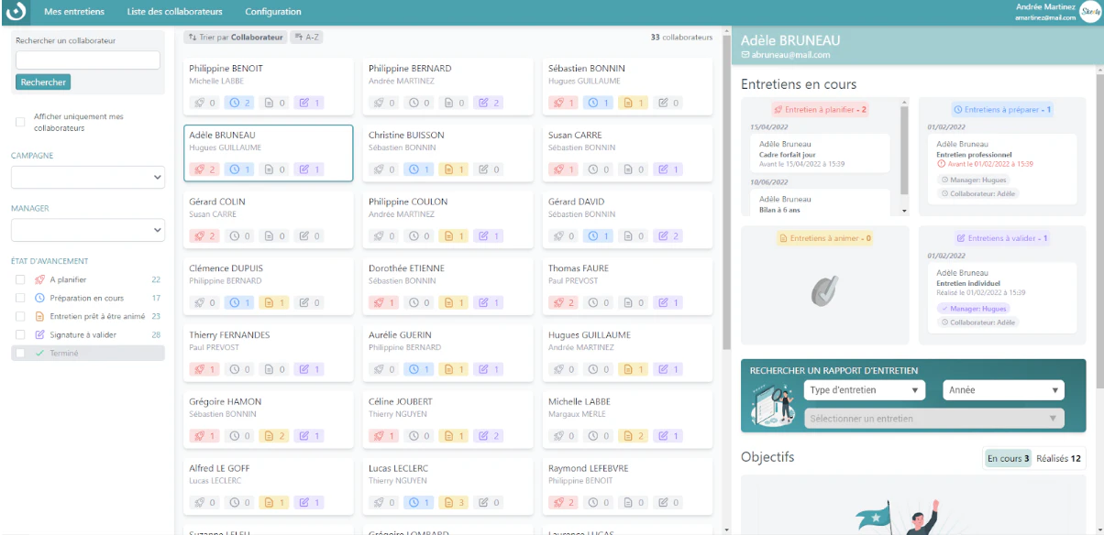This screenshot has width=1104, height=535.
Task: Switch to 'Réalisés 12' objectives tab
Action: coord(1058,458)
